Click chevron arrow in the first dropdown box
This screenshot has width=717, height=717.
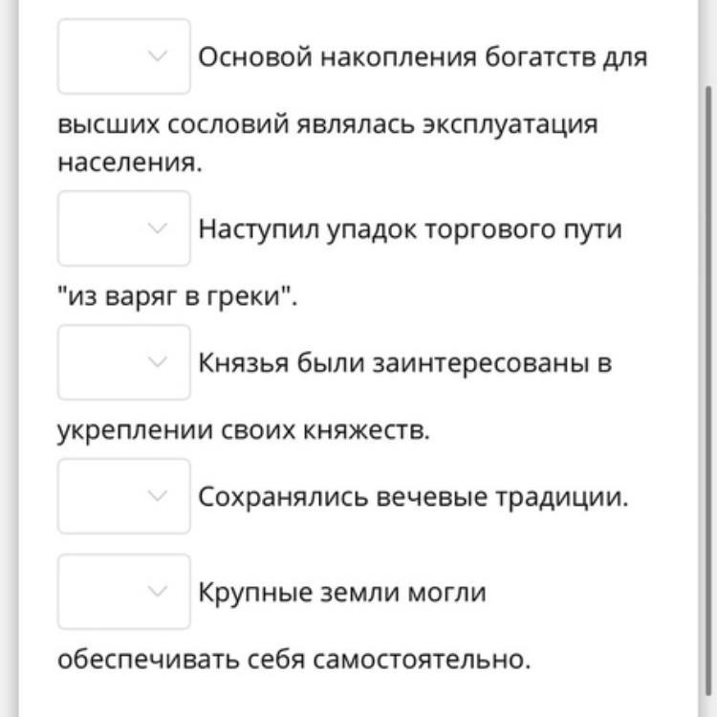(x=159, y=56)
